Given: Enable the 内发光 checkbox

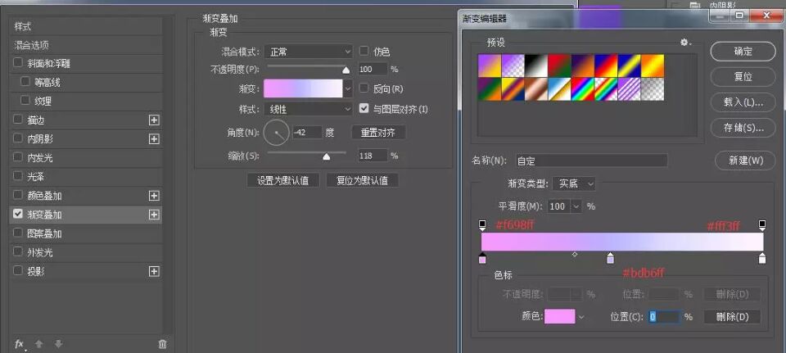Looking at the screenshot, I should (18, 157).
